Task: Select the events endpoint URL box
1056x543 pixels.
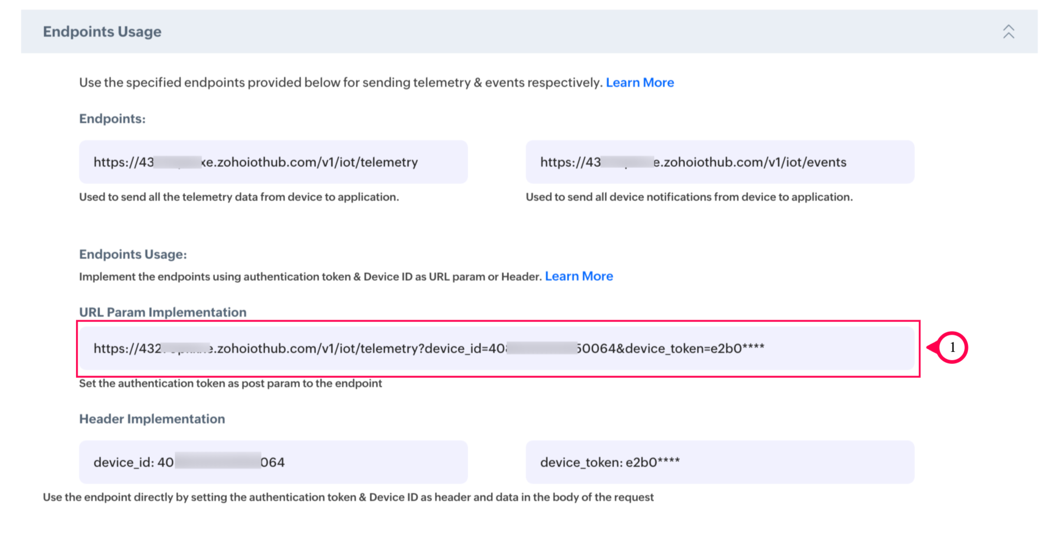Action: tap(720, 162)
